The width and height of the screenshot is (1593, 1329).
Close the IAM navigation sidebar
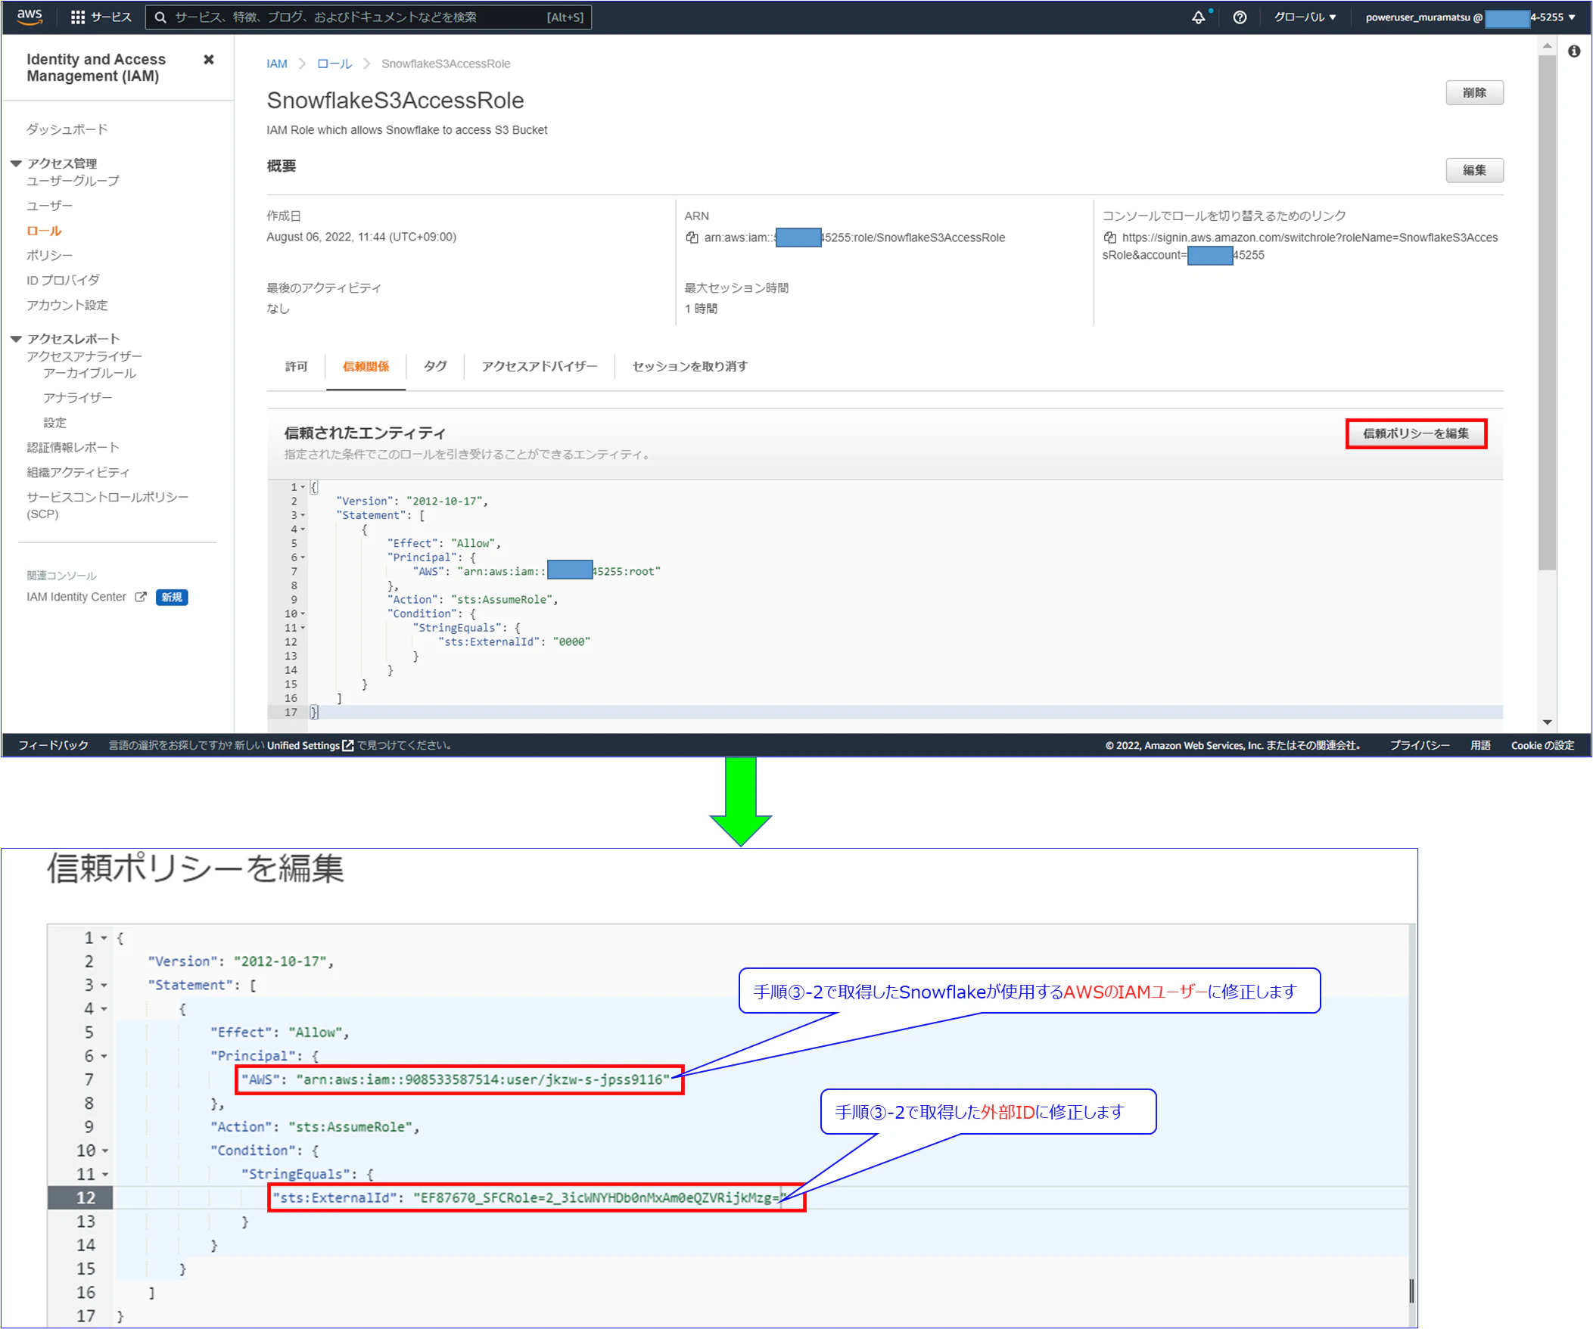click(209, 59)
